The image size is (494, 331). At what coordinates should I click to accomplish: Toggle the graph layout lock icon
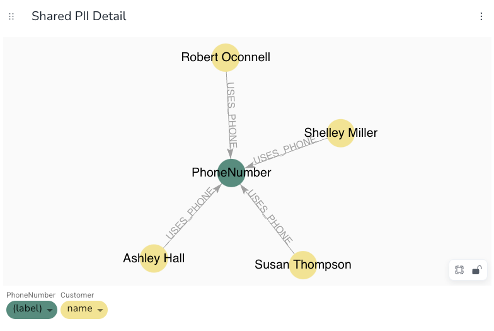coord(476,270)
